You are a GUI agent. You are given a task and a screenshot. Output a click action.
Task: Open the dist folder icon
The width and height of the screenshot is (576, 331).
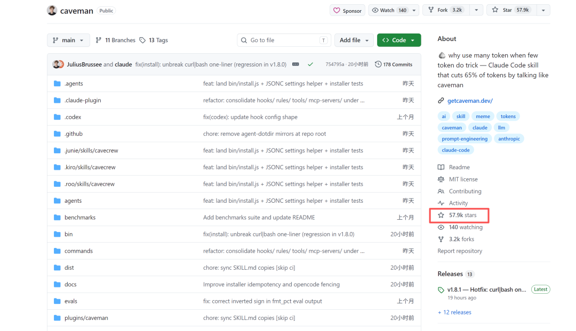[57, 268]
